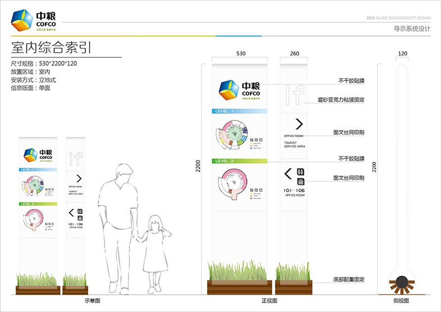The height and width of the screenshot is (312, 441).
Task: Click '101-106' on the small mockup sign
Action: [76, 224]
